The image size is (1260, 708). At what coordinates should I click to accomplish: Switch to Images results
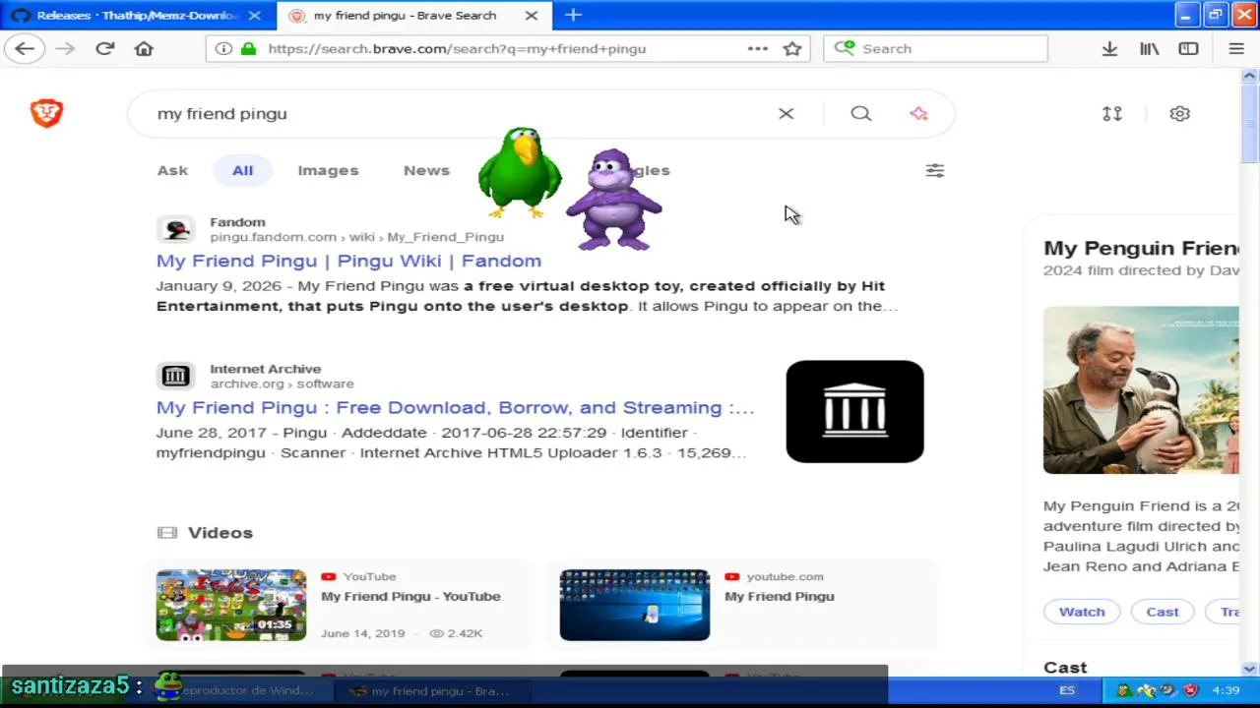[328, 170]
